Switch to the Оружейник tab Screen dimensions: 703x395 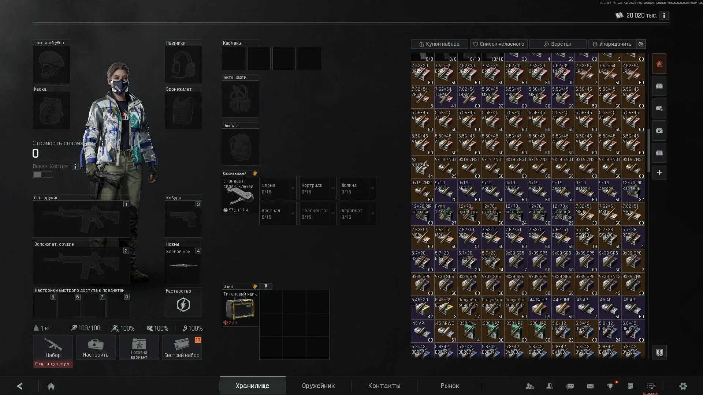[x=318, y=386]
